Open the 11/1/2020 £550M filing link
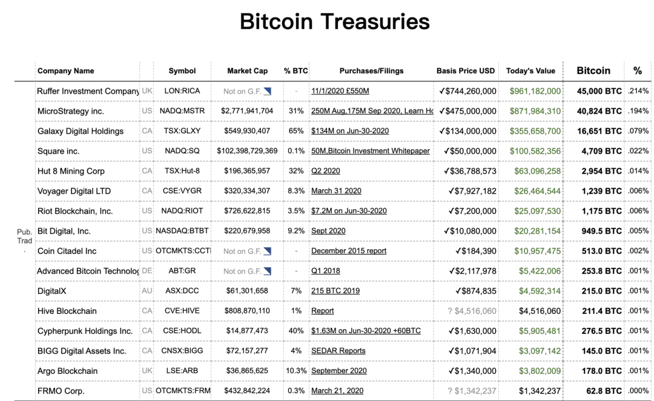This screenshot has width=654, height=401. pyautogui.click(x=340, y=91)
